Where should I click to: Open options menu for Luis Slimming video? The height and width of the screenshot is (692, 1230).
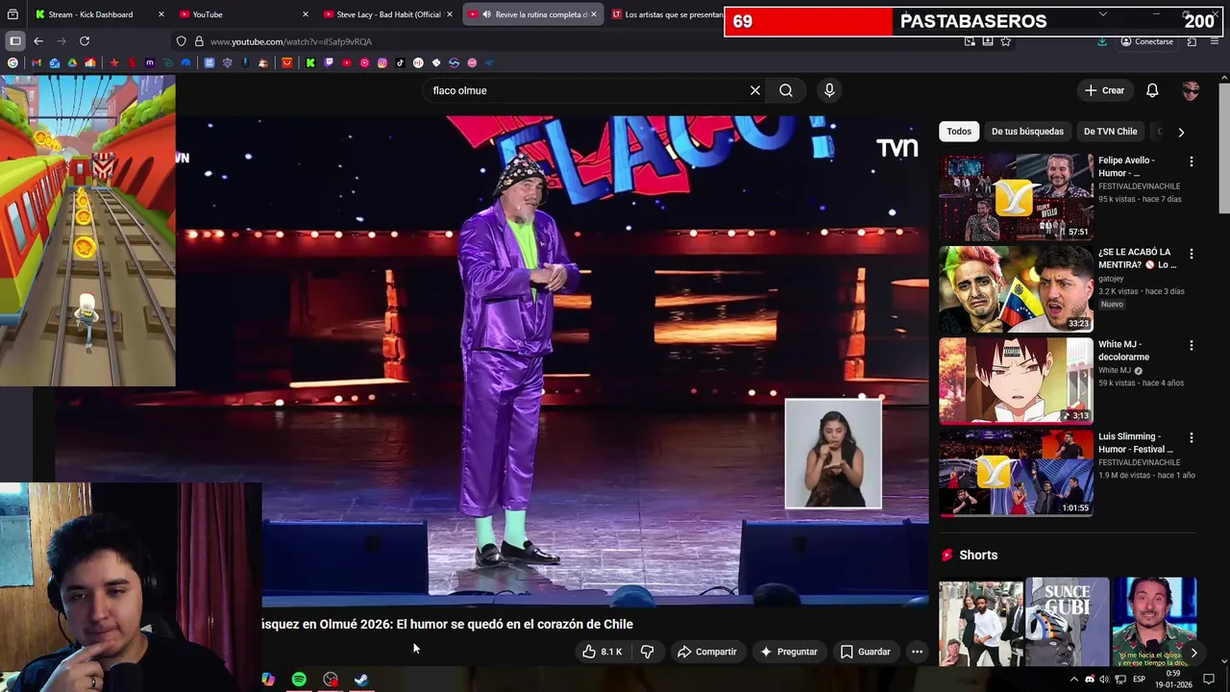click(1192, 437)
